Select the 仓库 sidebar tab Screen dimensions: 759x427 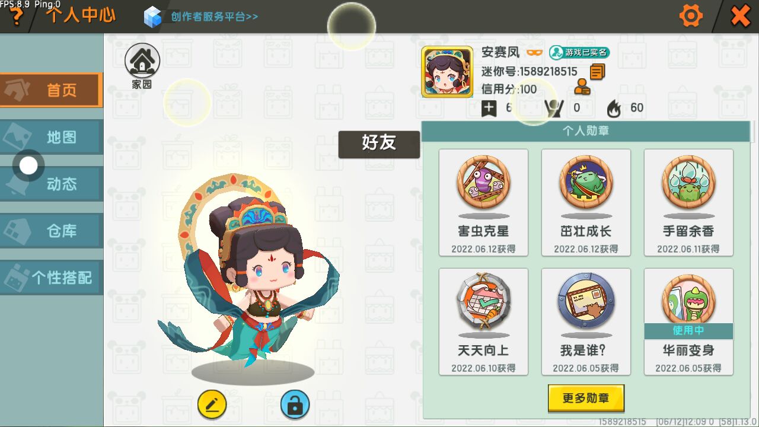click(52, 231)
